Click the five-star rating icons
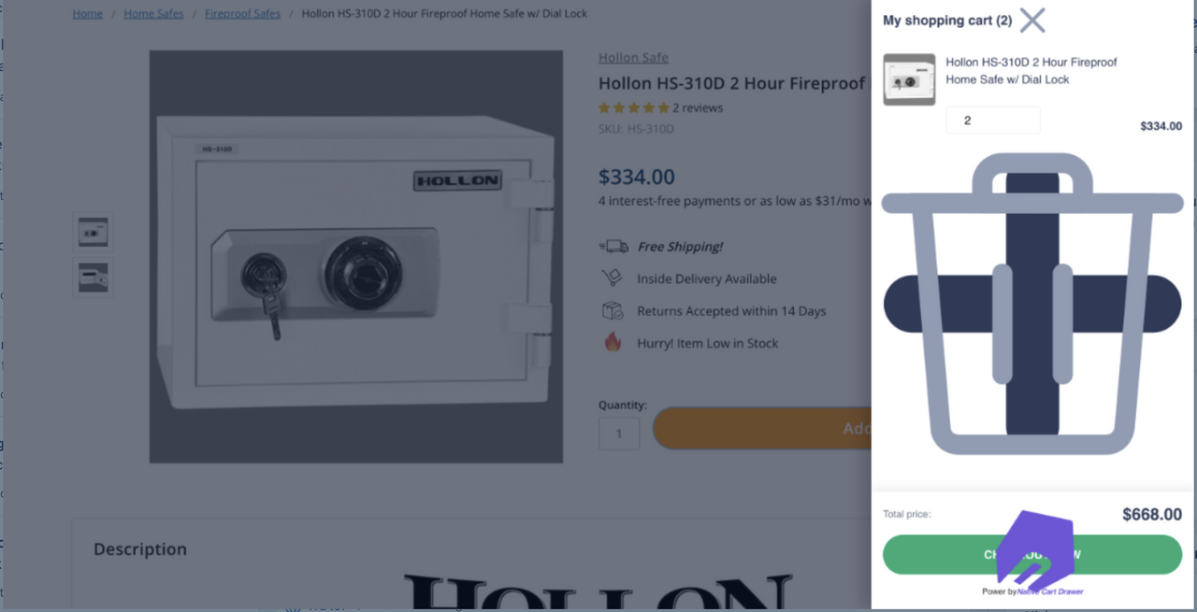This screenshot has width=1197, height=612. point(633,108)
